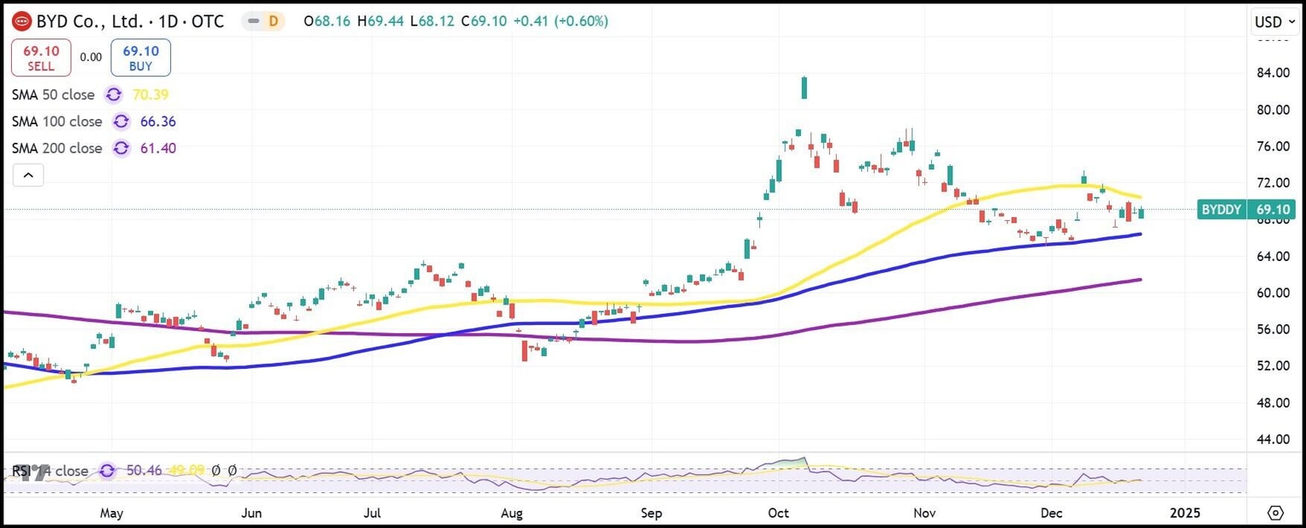Select the RSI 14 close indicator label
The height and width of the screenshot is (528, 1306).
click(49, 470)
